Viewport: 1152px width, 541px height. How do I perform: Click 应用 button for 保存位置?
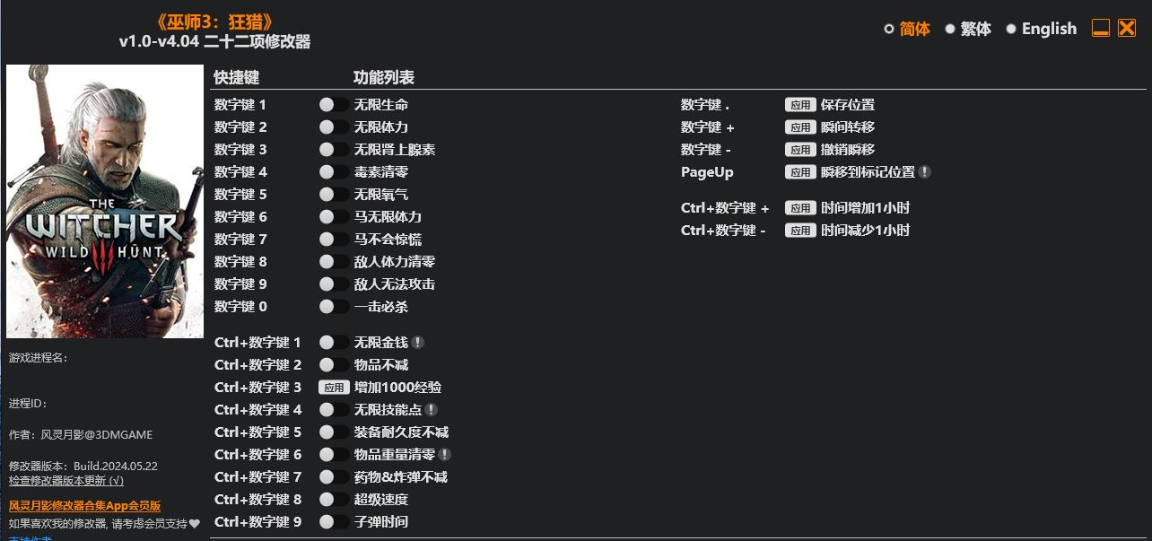800,105
